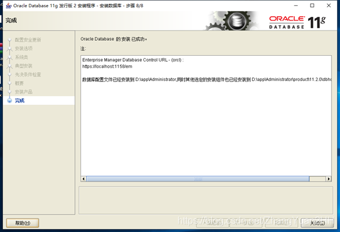The height and width of the screenshot is (232, 340).
Task: Select the 配置安全更新 step in the sidebar
Action: tap(28, 40)
